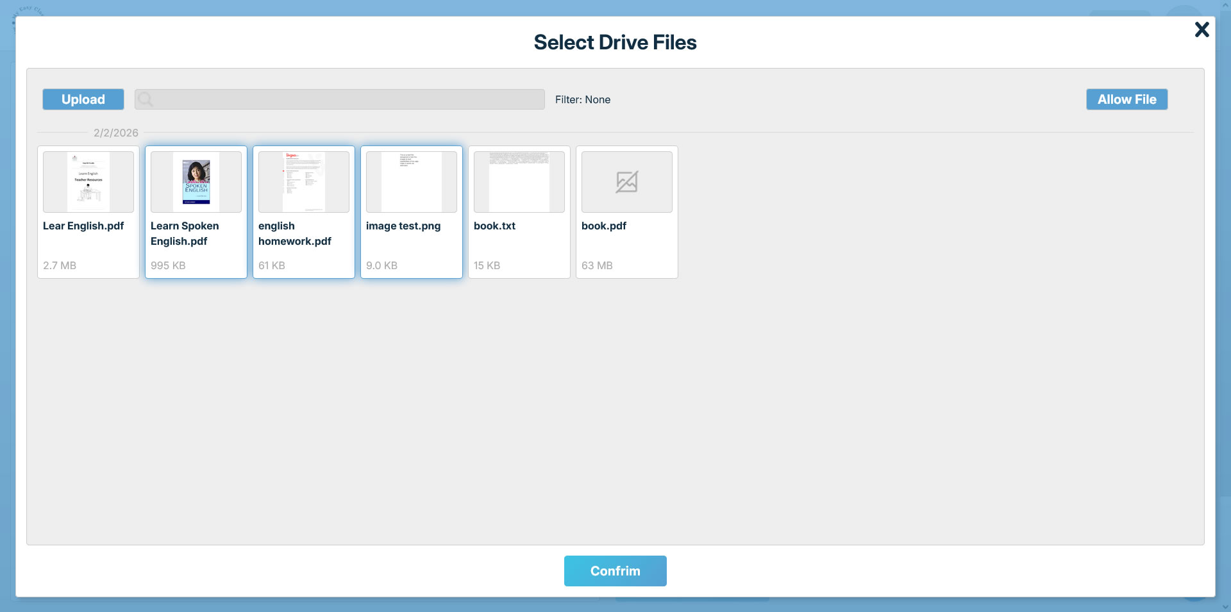Click the book.txt file name
Screen dimensions: 1231x612
494,226
